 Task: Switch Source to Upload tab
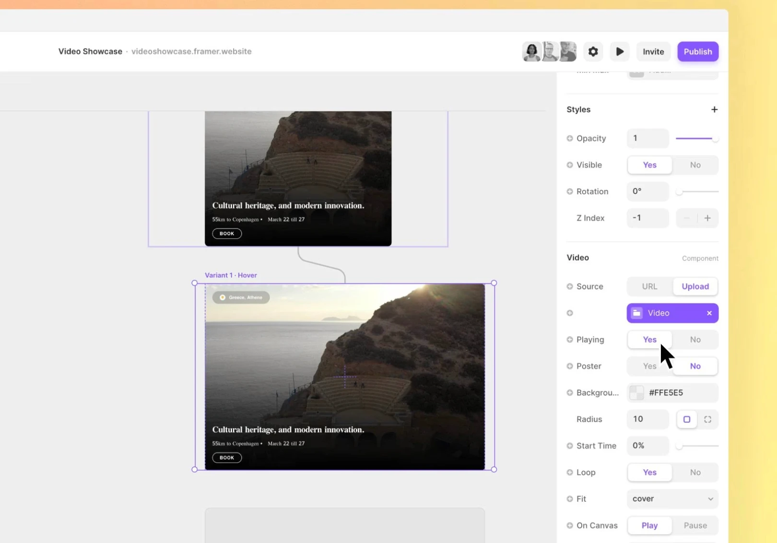[x=695, y=286]
